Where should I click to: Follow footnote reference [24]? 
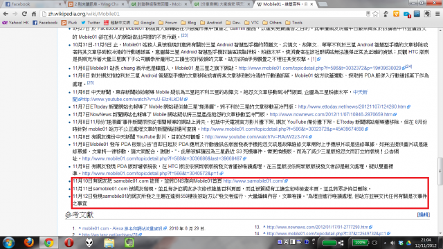coord(409,66)
